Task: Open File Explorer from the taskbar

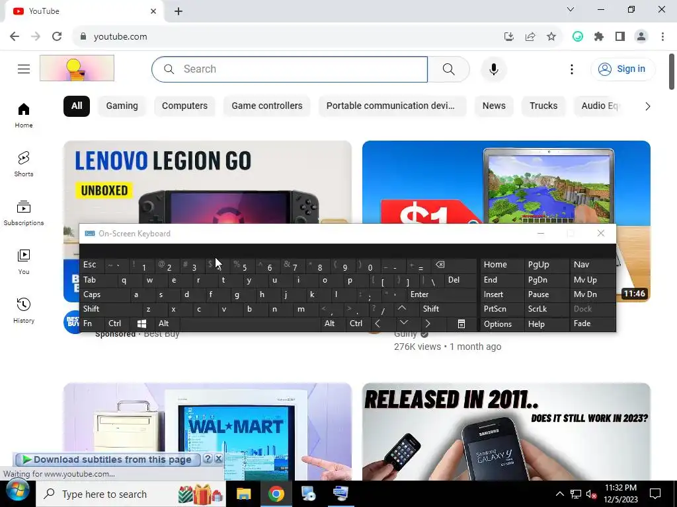Action: [x=243, y=494]
